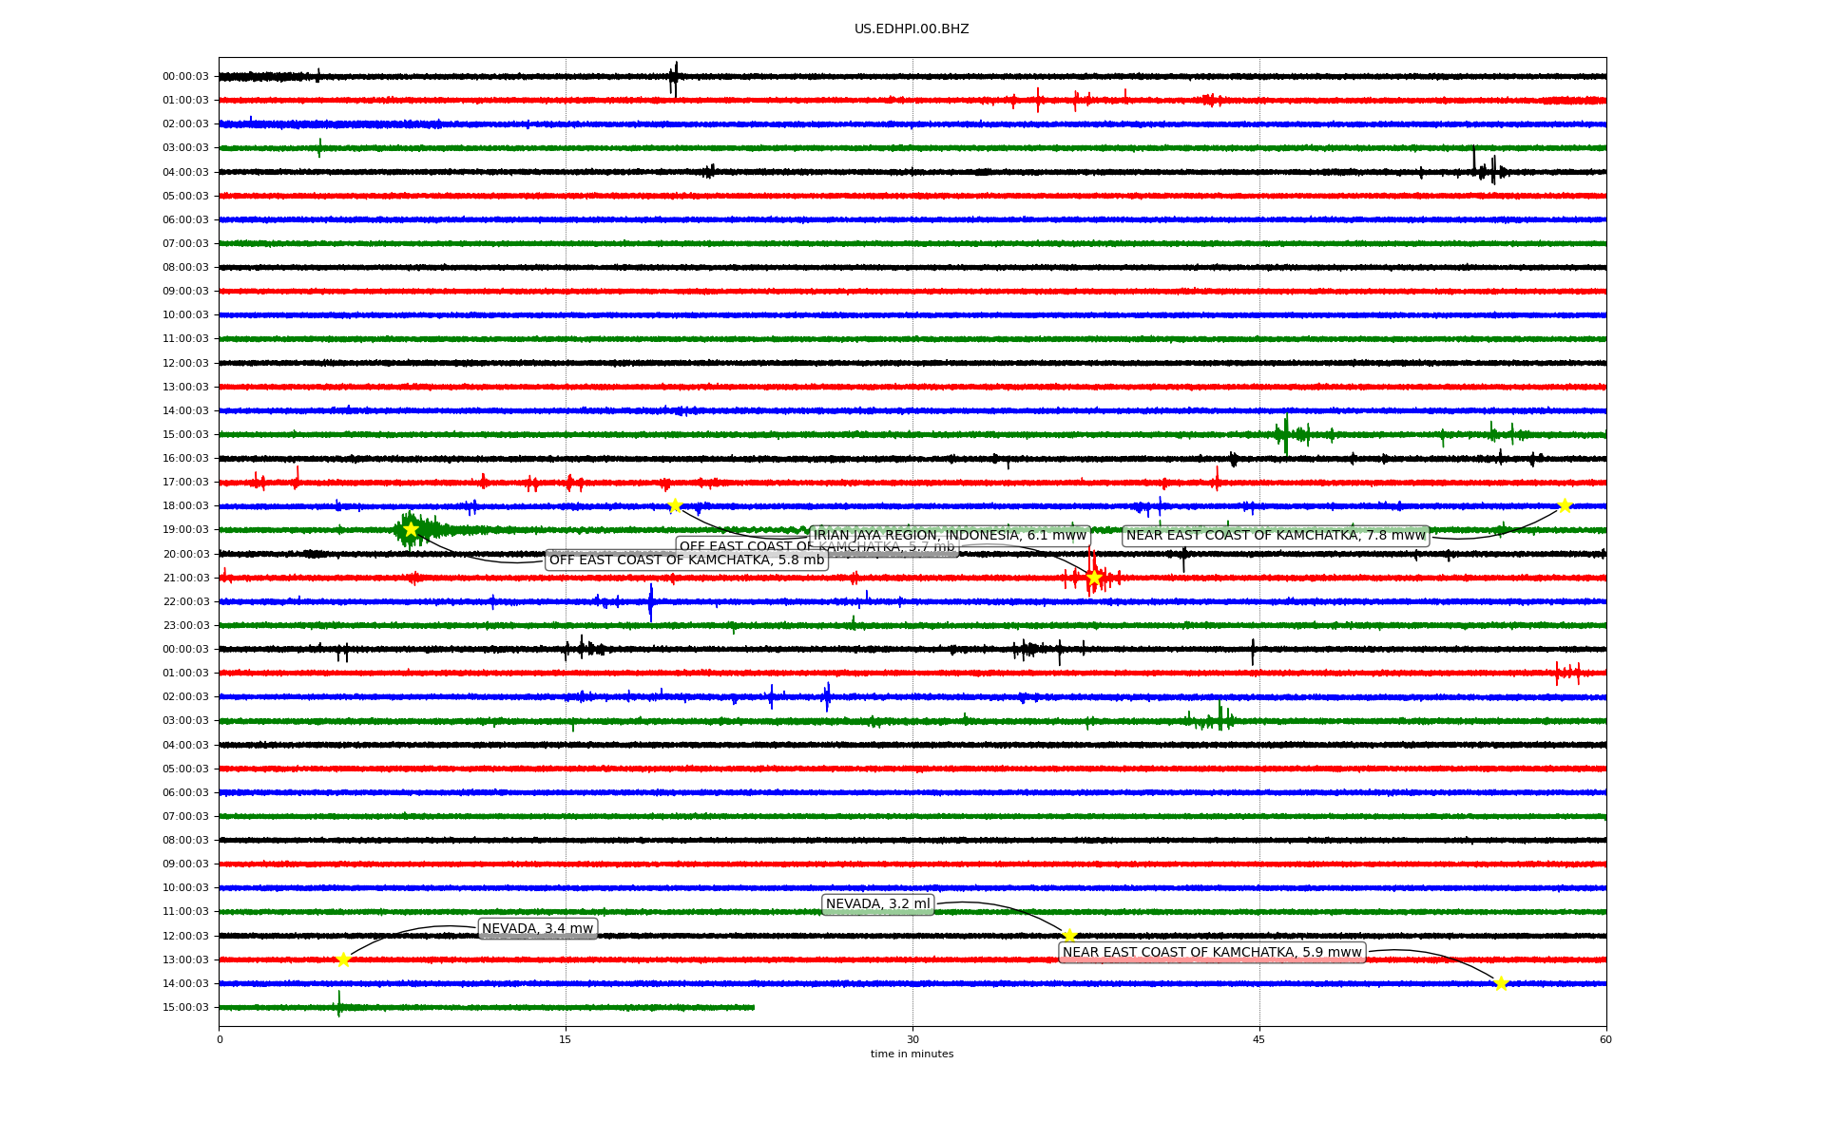Click the star on the 21:00:03 red trace

tap(1094, 577)
